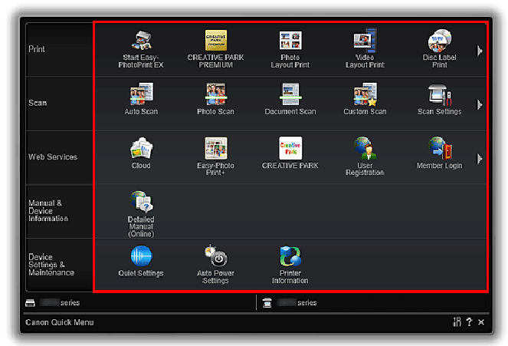The height and width of the screenshot is (346, 508).
Task: Click the scanner icon beside series name
Action: [267, 303]
